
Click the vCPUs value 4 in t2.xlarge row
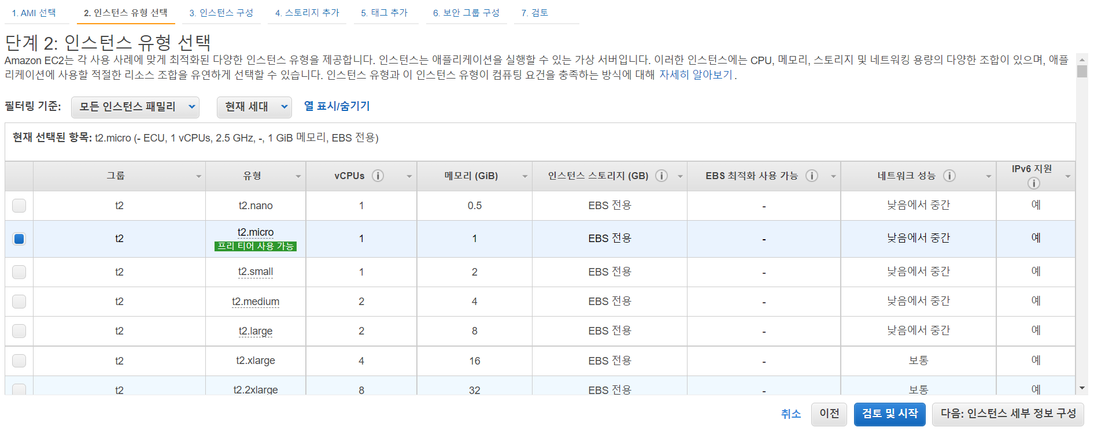point(361,361)
